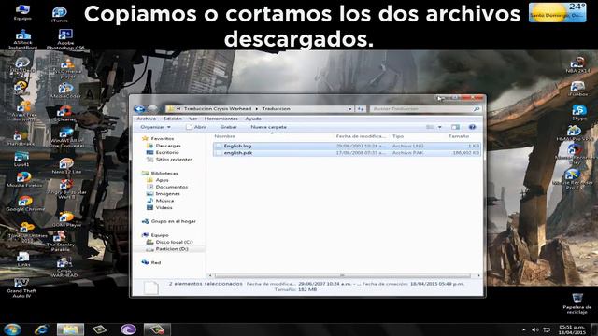Open the view options dropdown arrow
Screen dimensions: 598x336
440,127
